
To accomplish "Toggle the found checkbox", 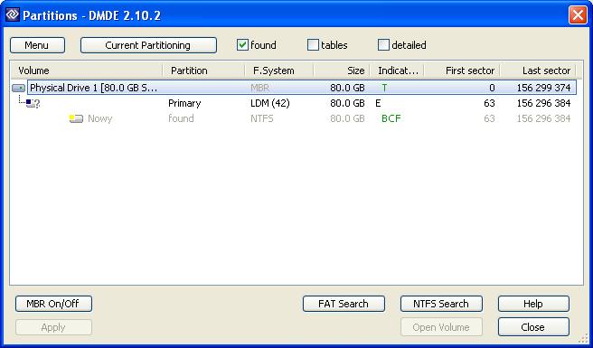I will click(242, 45).
